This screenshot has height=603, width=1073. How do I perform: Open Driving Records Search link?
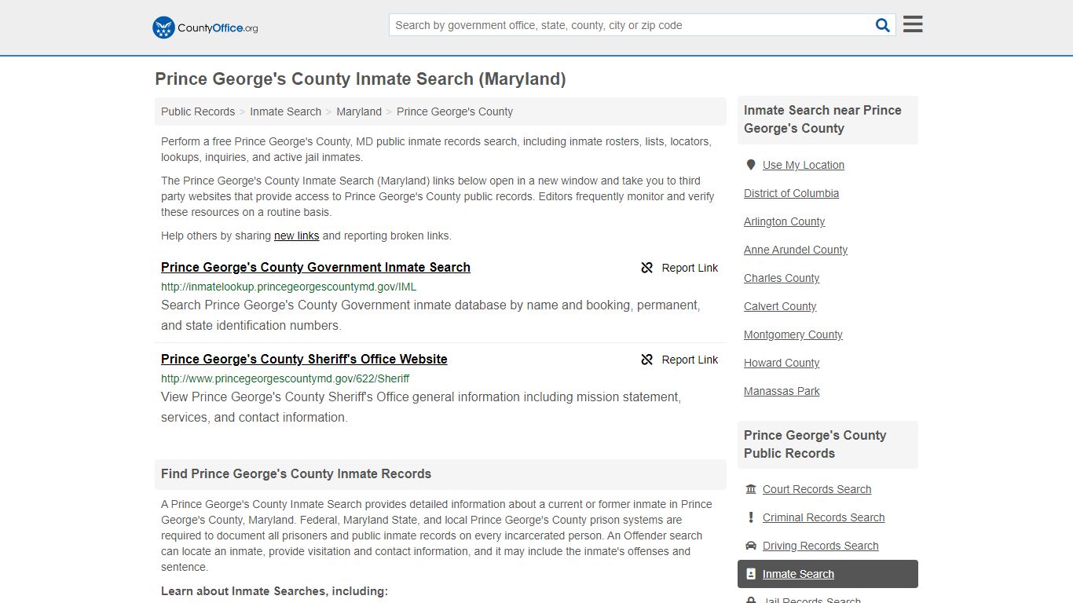[820, 546]
